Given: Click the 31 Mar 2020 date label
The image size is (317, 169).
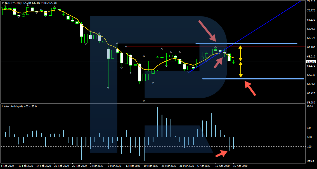Looking at the screenshot, I should [x=187, y=166].
